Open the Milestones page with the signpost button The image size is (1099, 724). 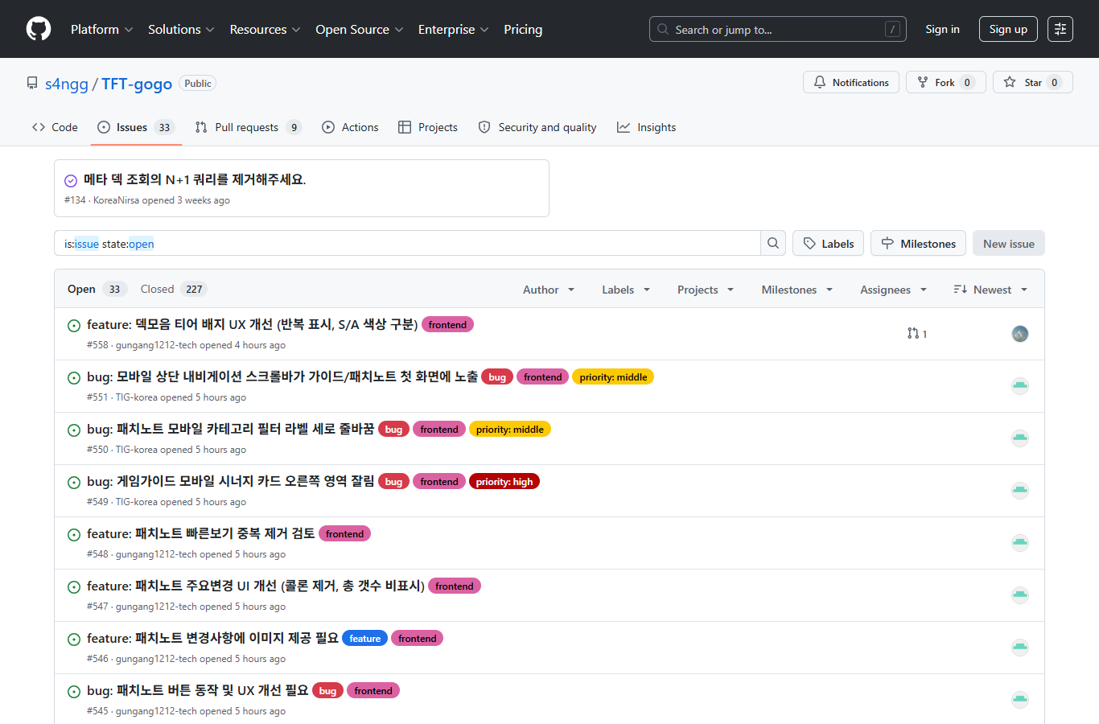coord(918,243)
